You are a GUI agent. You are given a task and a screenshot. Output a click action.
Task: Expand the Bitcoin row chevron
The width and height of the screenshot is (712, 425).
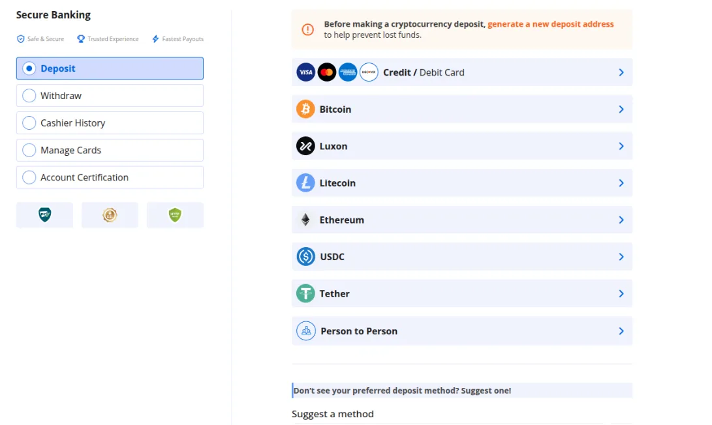point(621,110)
